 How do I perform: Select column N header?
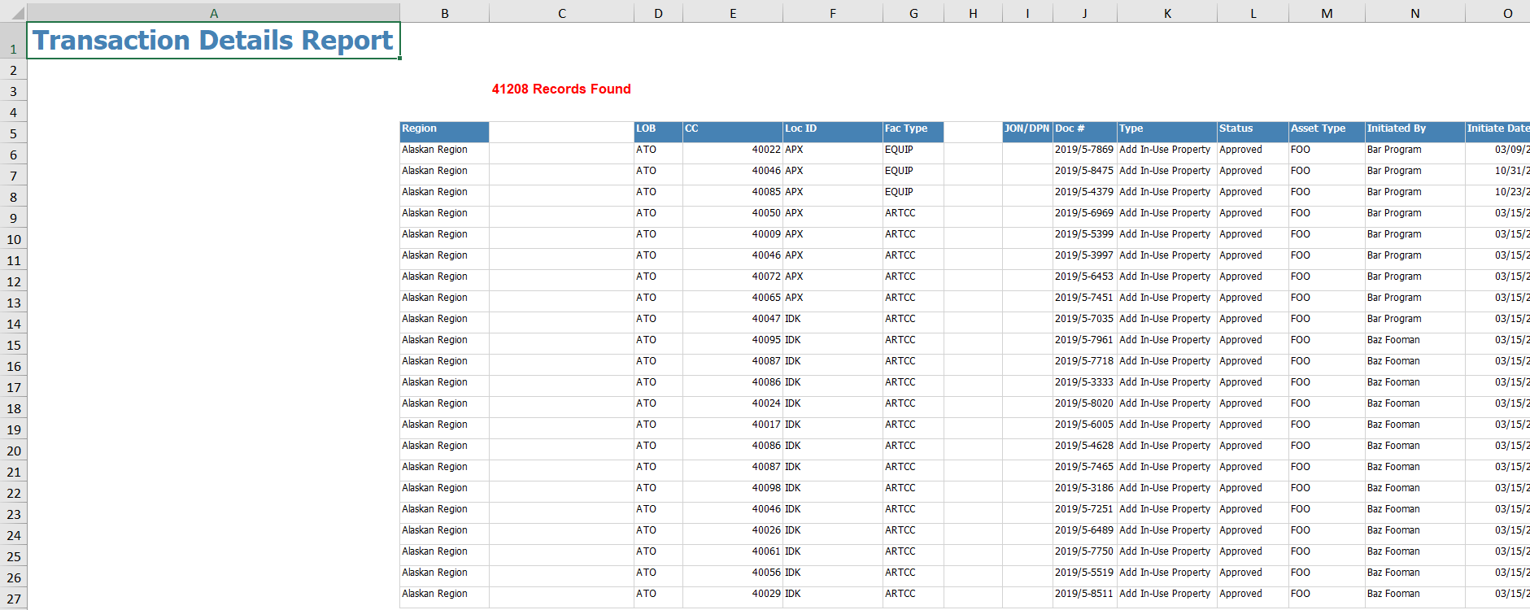1415,13
